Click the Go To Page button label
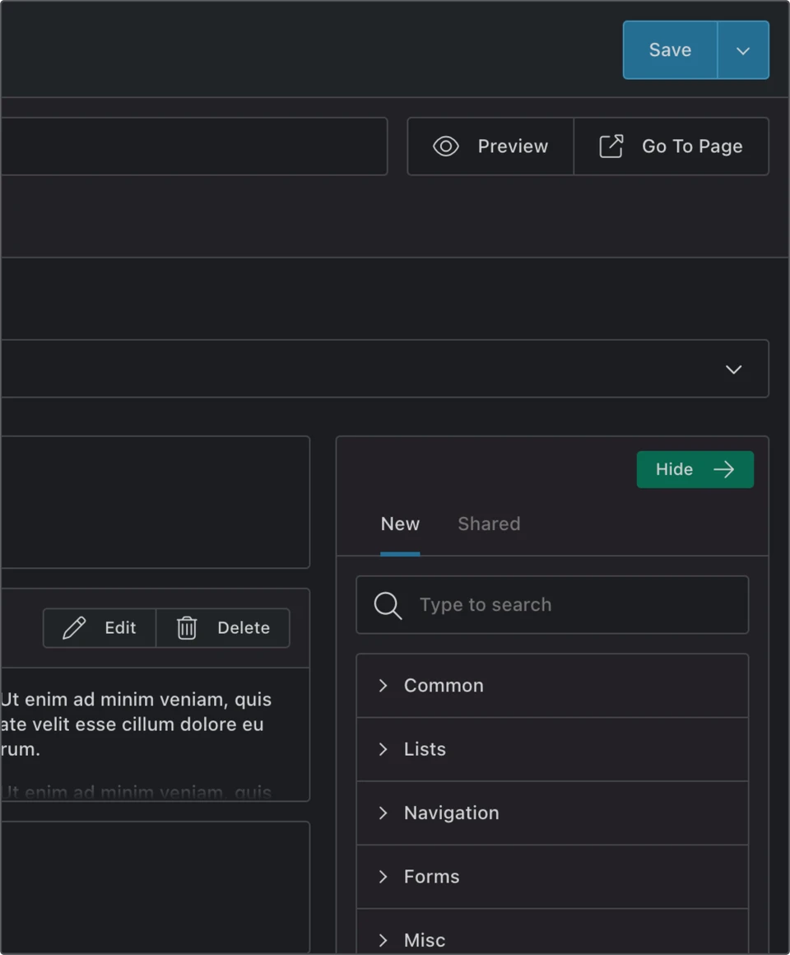 [691, 147]
